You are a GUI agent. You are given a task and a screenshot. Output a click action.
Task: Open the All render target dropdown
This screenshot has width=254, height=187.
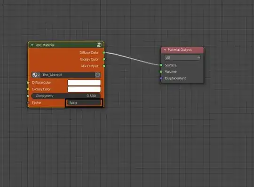[182, 58]
